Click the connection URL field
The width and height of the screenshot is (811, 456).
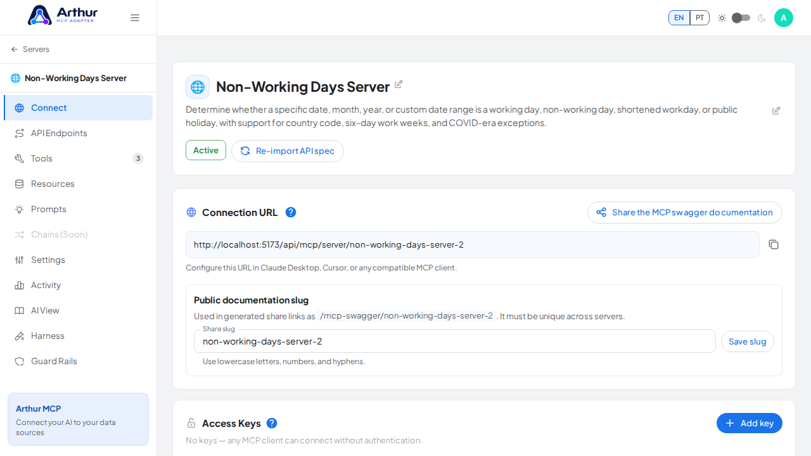tap(472, 244)
